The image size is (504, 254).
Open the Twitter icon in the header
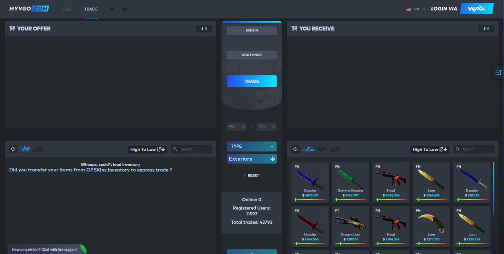tap(124, 9)
